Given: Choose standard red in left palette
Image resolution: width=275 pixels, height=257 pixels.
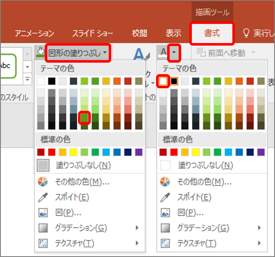Looking at the screenshot, I should 52,152.
